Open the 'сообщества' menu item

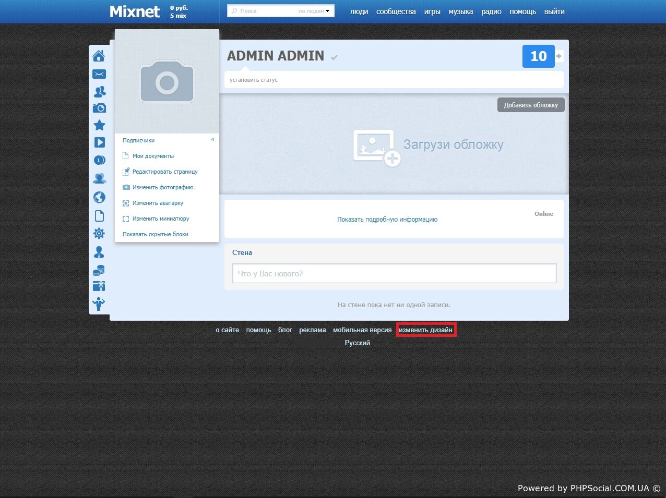pyautogui.click(x=396, y=11)
